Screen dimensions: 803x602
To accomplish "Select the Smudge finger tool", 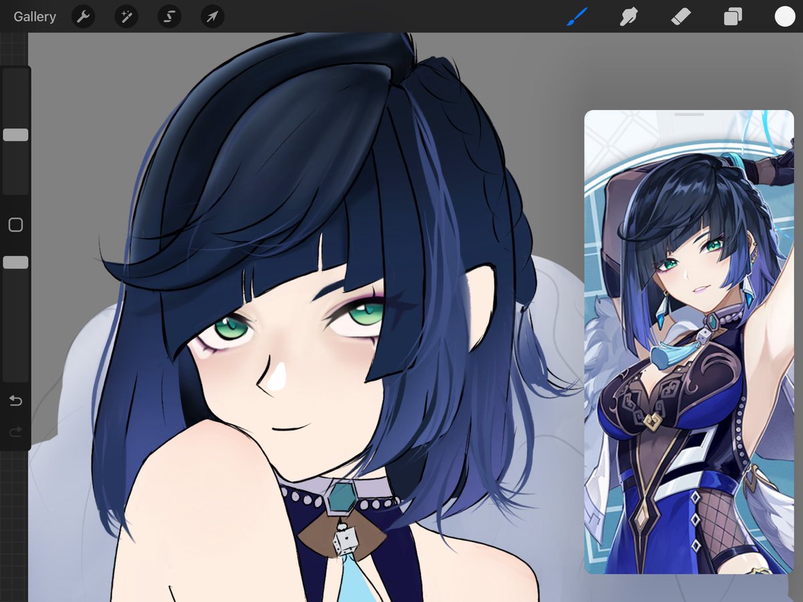I will coord(628,17).
